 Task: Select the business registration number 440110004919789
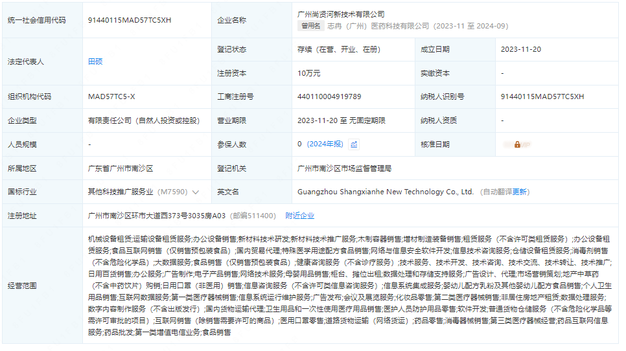(x=329, y=96)
